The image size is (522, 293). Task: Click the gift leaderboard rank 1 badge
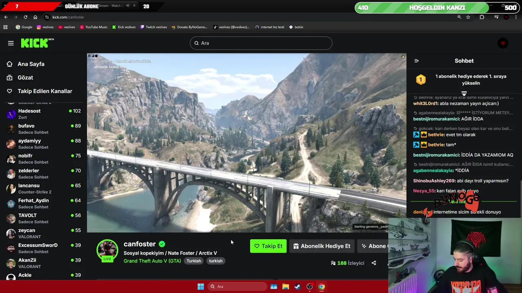421,80
